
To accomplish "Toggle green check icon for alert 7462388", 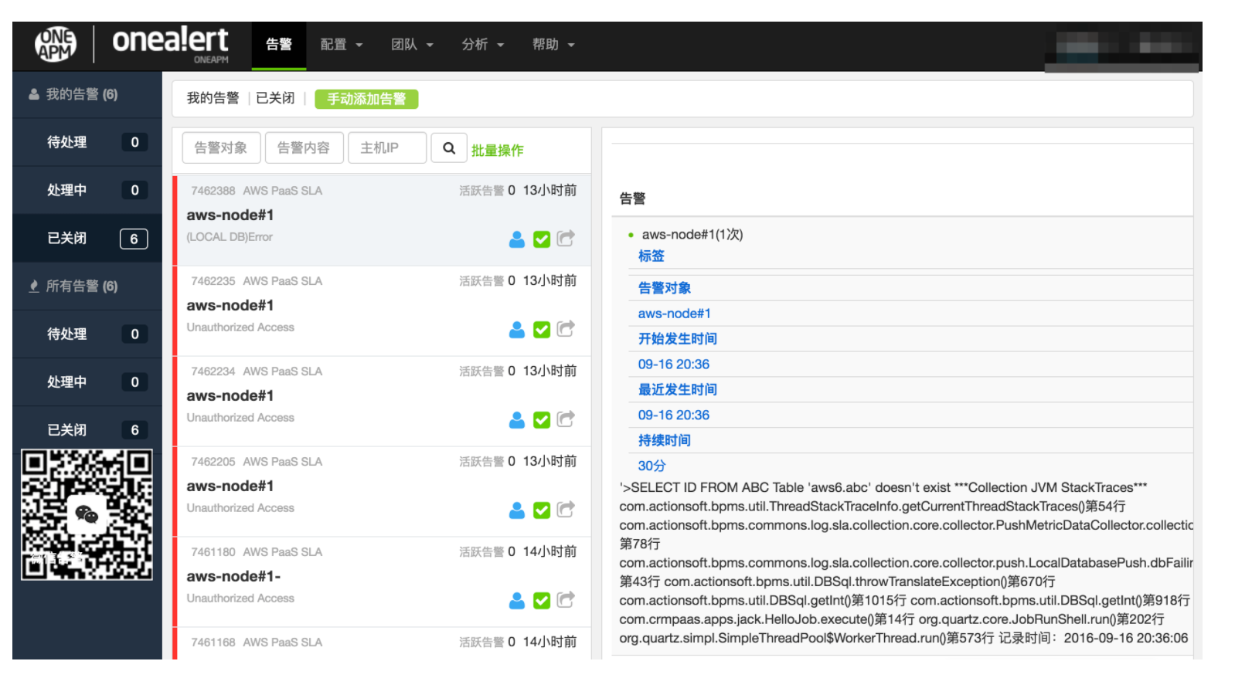I will [x=542, y=239].
